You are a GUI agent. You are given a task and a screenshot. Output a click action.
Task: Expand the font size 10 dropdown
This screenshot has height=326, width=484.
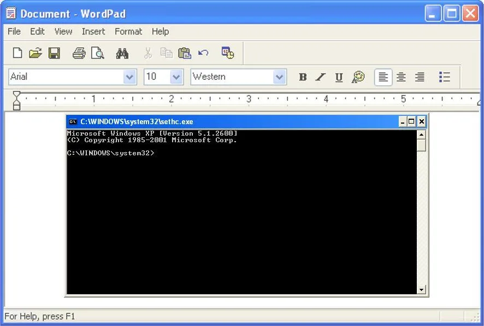tap(176, 77)
